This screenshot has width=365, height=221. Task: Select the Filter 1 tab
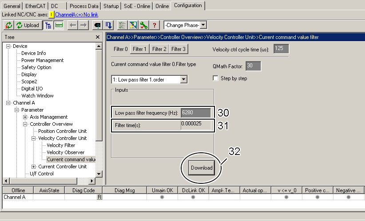139,49
